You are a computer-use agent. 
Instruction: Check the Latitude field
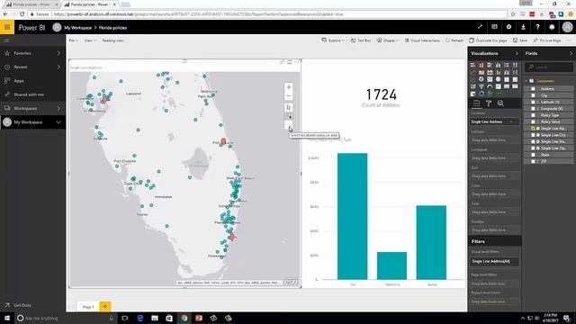tap(533, 102)
